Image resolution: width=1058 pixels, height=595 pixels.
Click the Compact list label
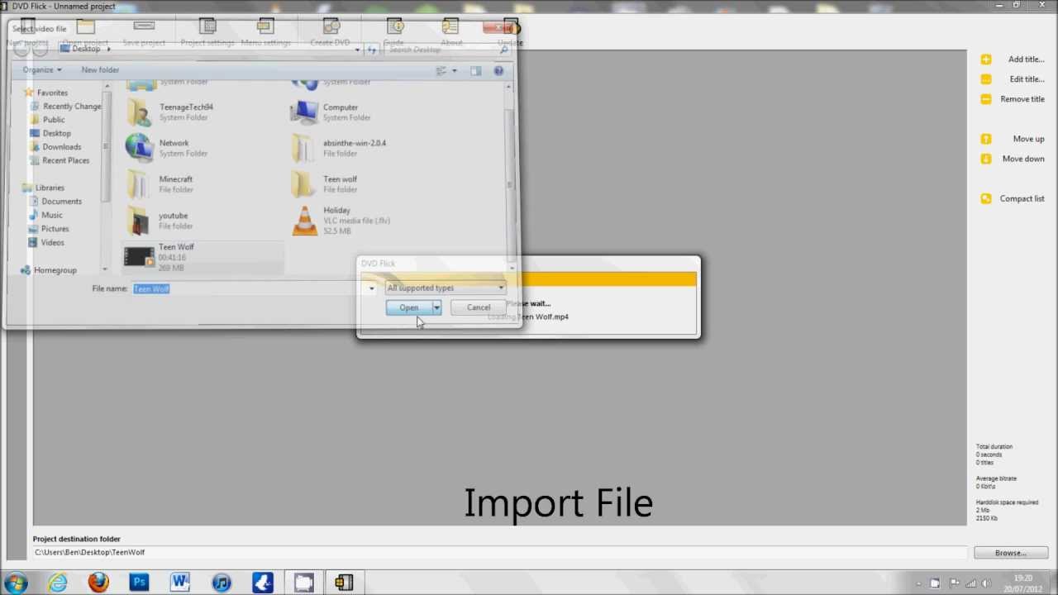click(1022, 198)
